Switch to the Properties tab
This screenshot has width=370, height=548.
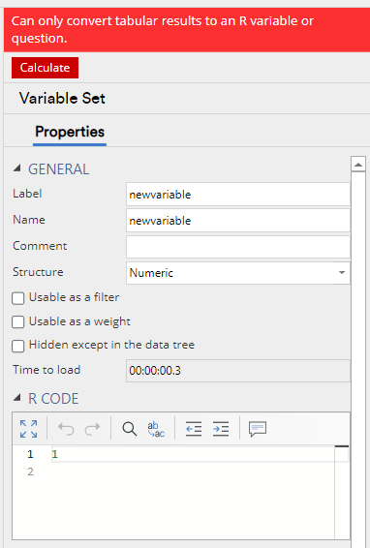pos(70,132)
